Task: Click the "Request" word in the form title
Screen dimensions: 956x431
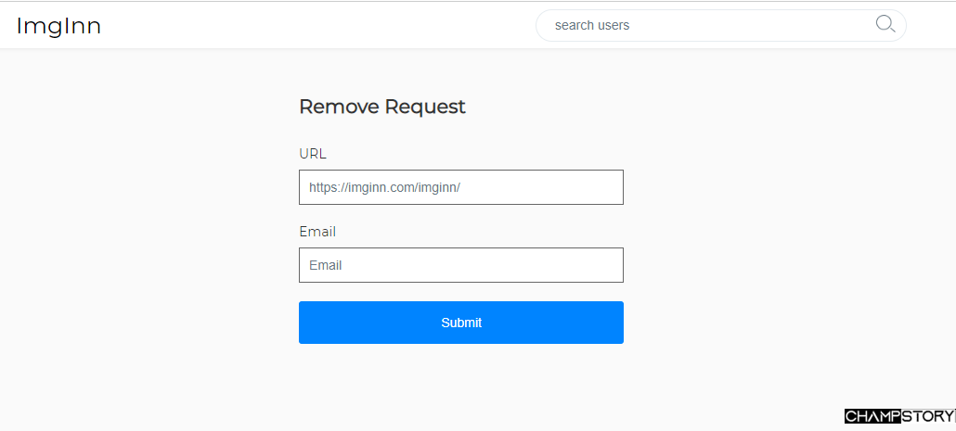Action: [424, 107]
